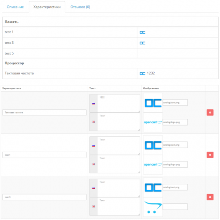Click the Russian flag beside the 1232 text area

click(x=93, y=103)
